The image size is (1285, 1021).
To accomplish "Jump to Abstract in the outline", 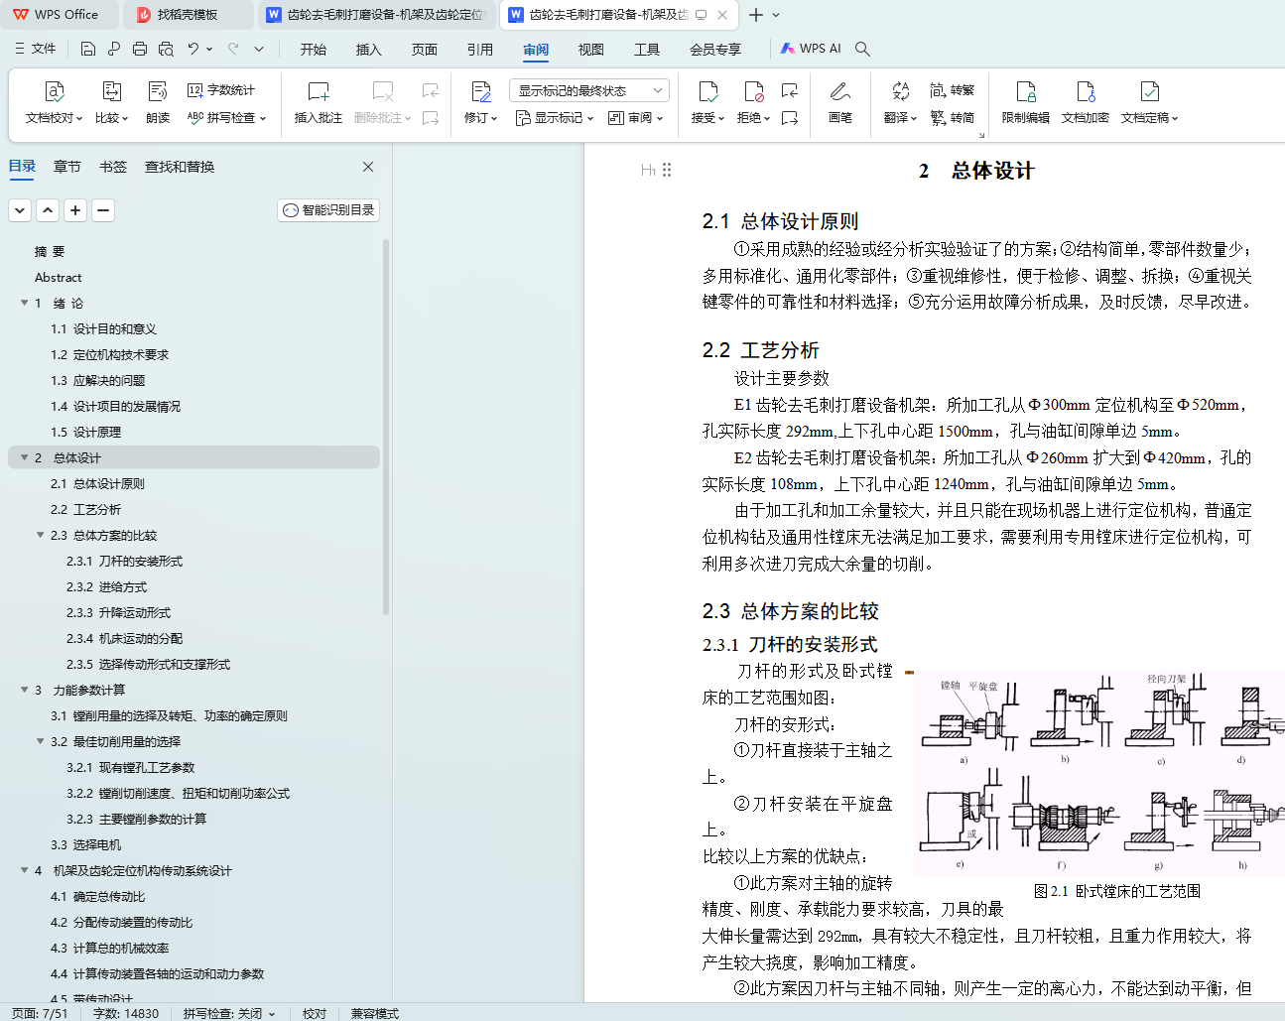I will 59,278.
